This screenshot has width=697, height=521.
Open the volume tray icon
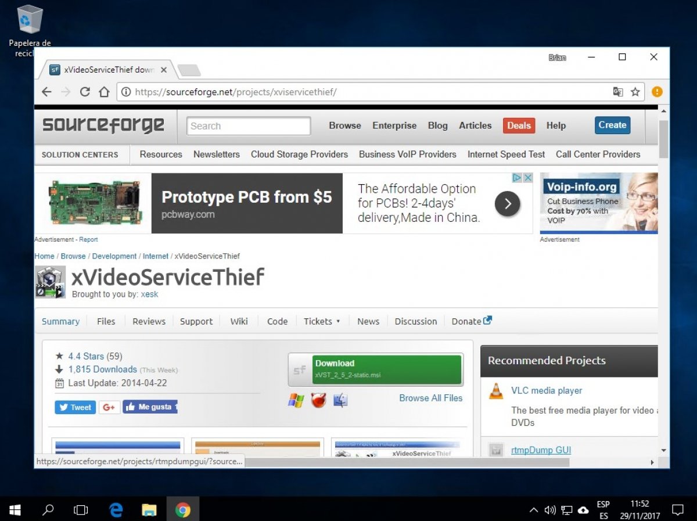point(550,511)
